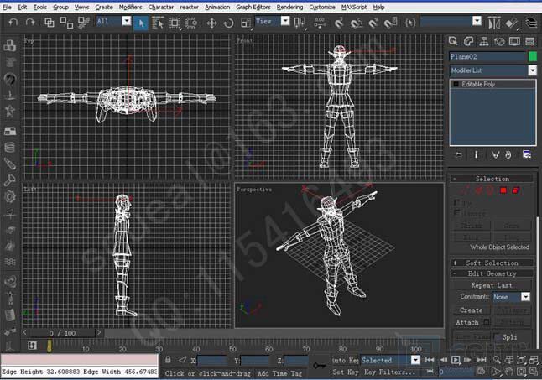Open the Graph Editors menu
The width and height of the screenshot is (542, 380).
[x=253, y=7]
